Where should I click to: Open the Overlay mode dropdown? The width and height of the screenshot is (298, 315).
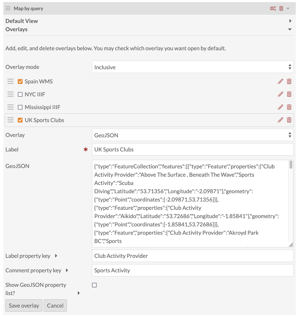pyautogui.click(x=193, y=67)
